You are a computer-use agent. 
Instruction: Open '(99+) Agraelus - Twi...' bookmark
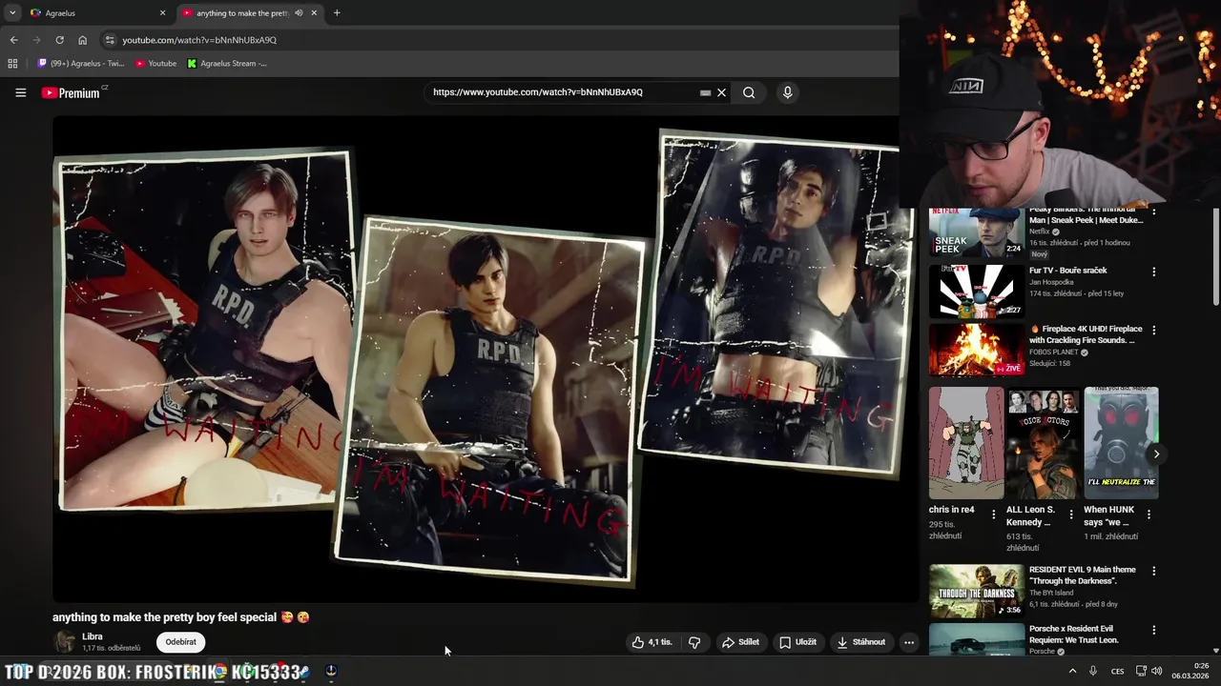(x=81, y=64)
